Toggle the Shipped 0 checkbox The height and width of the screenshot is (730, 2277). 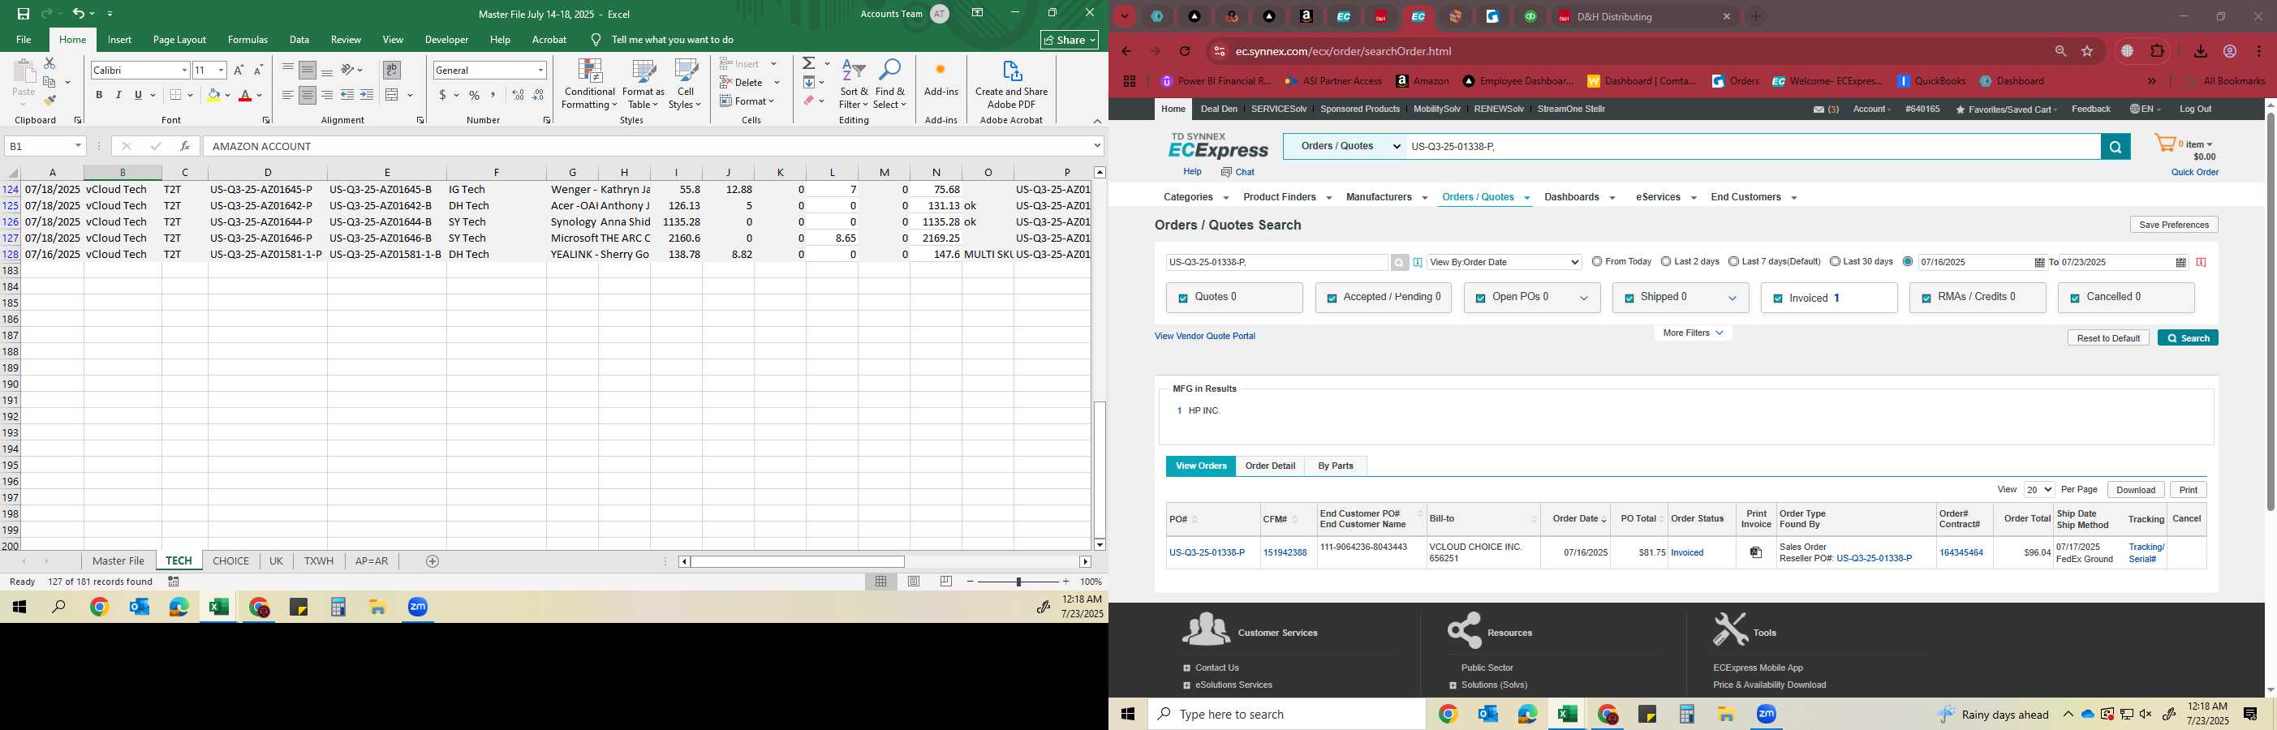1628,298
